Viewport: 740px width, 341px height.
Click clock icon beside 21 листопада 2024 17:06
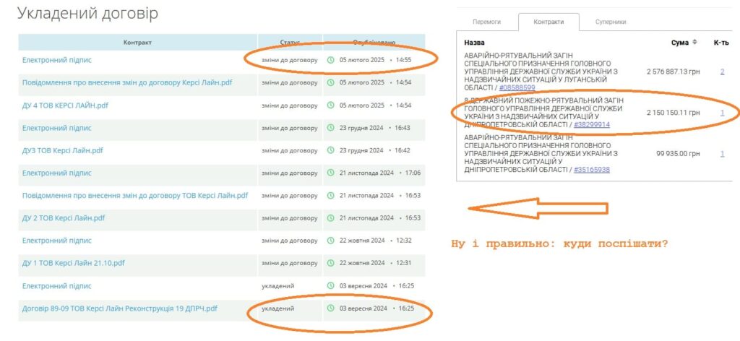[331, 173]
